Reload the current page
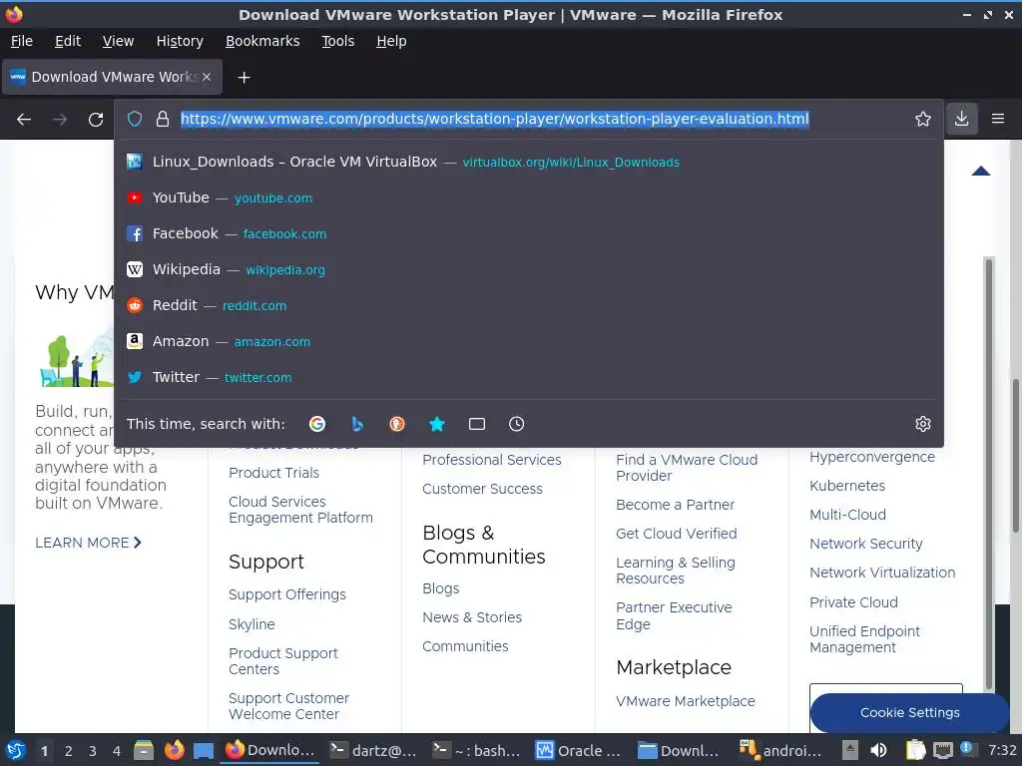Viewport: 1022px width, 766px height. point(96,120)
